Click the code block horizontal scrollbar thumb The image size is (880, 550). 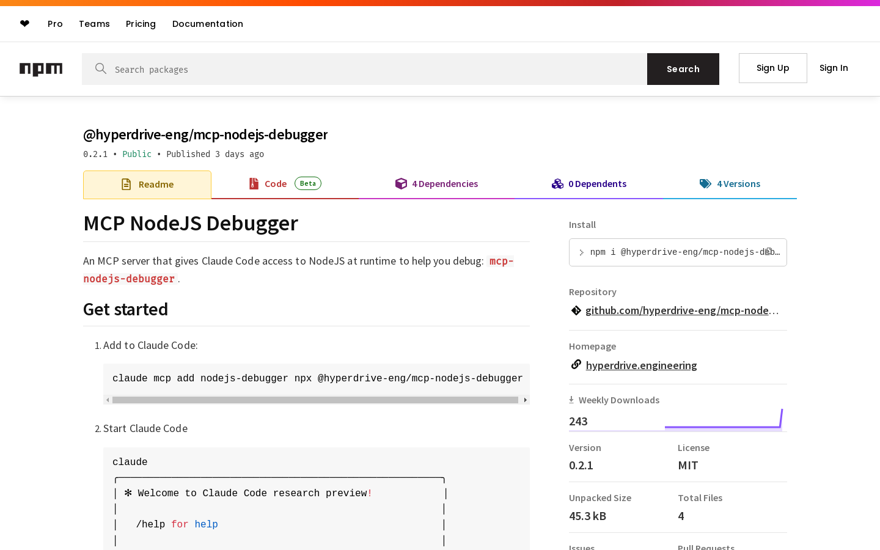pos(315,400)
